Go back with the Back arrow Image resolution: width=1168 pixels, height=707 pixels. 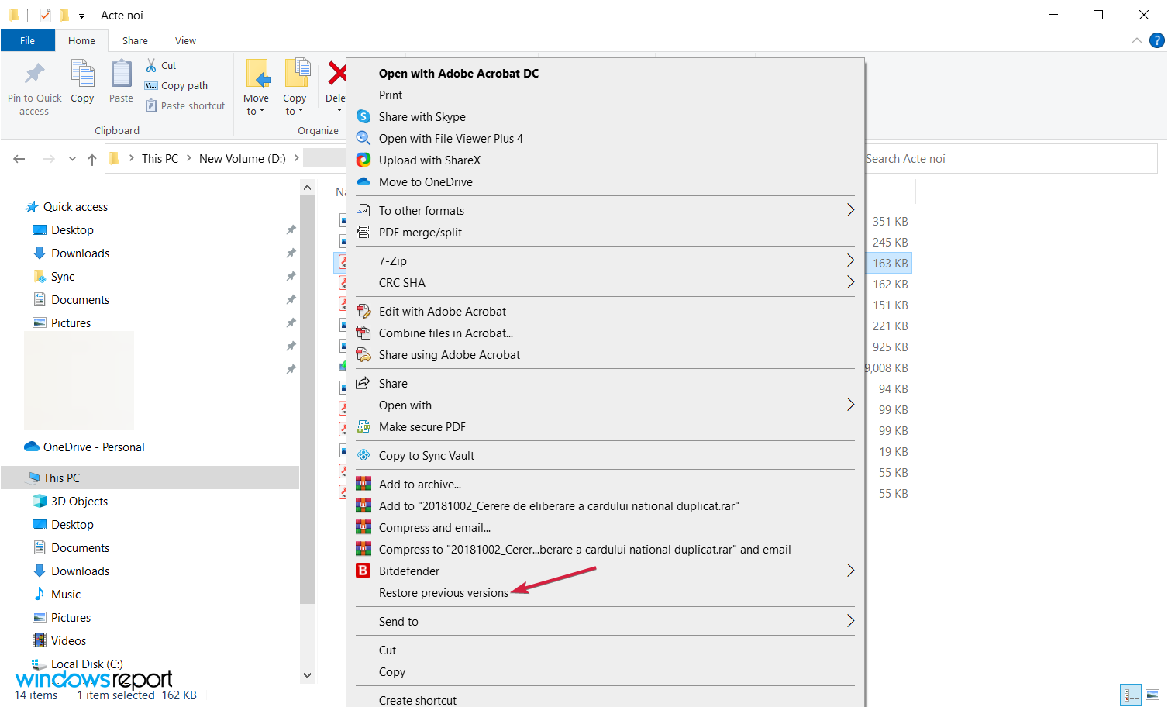click(19, 159)
